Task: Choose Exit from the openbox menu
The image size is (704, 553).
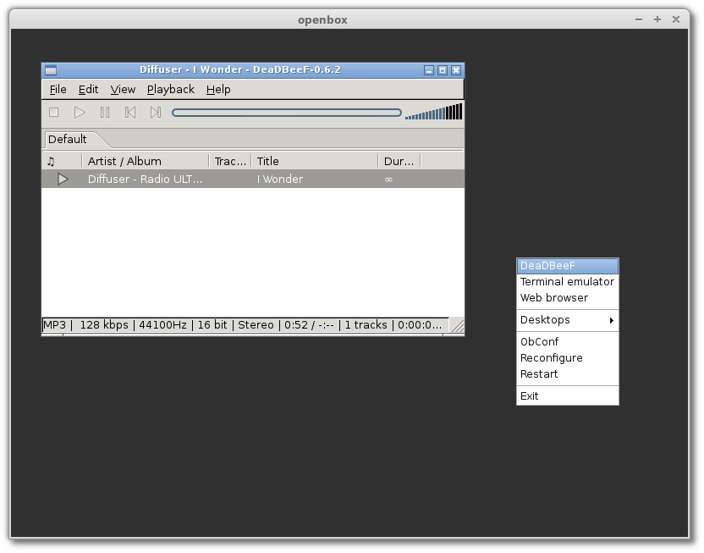Action: click(568, 396)
